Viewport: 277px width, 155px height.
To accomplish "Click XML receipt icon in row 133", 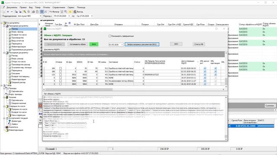I will [x=216, y=74].
